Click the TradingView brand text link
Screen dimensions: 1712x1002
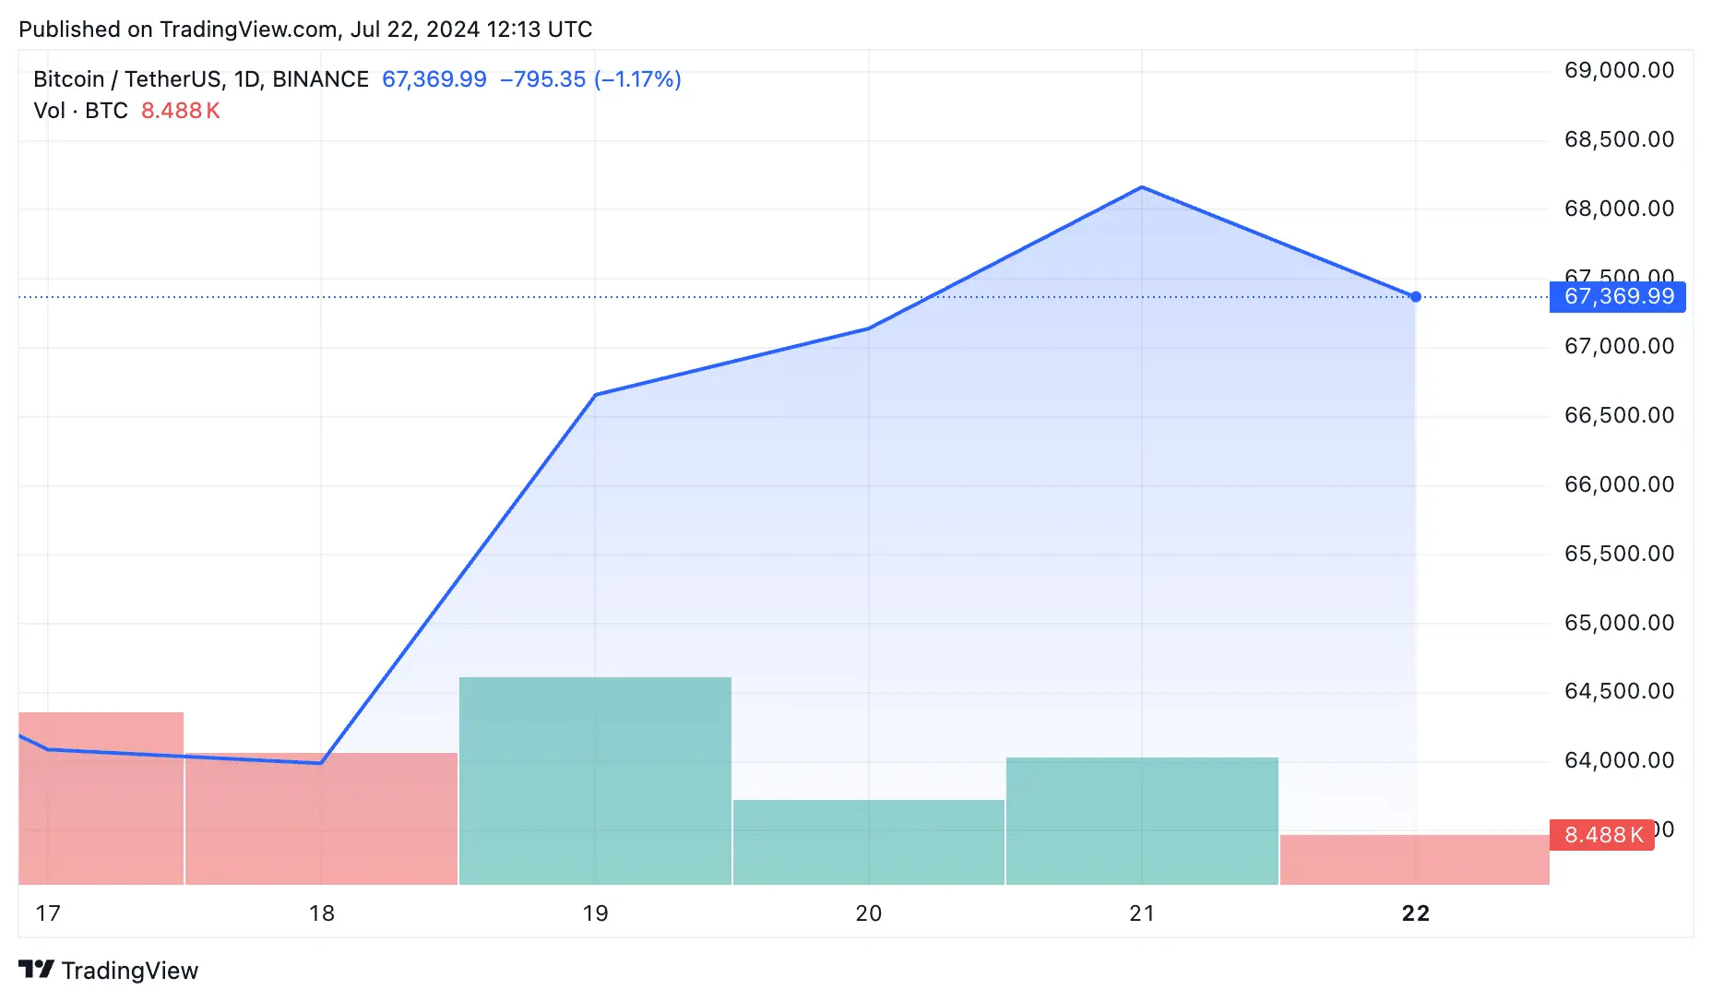(129, 971)
